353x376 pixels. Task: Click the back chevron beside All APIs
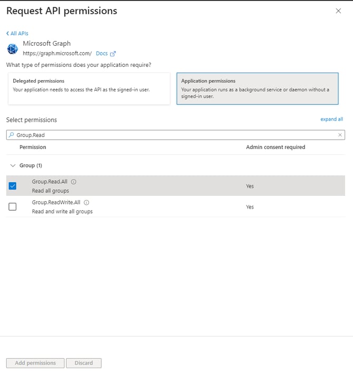pos(7,33)
